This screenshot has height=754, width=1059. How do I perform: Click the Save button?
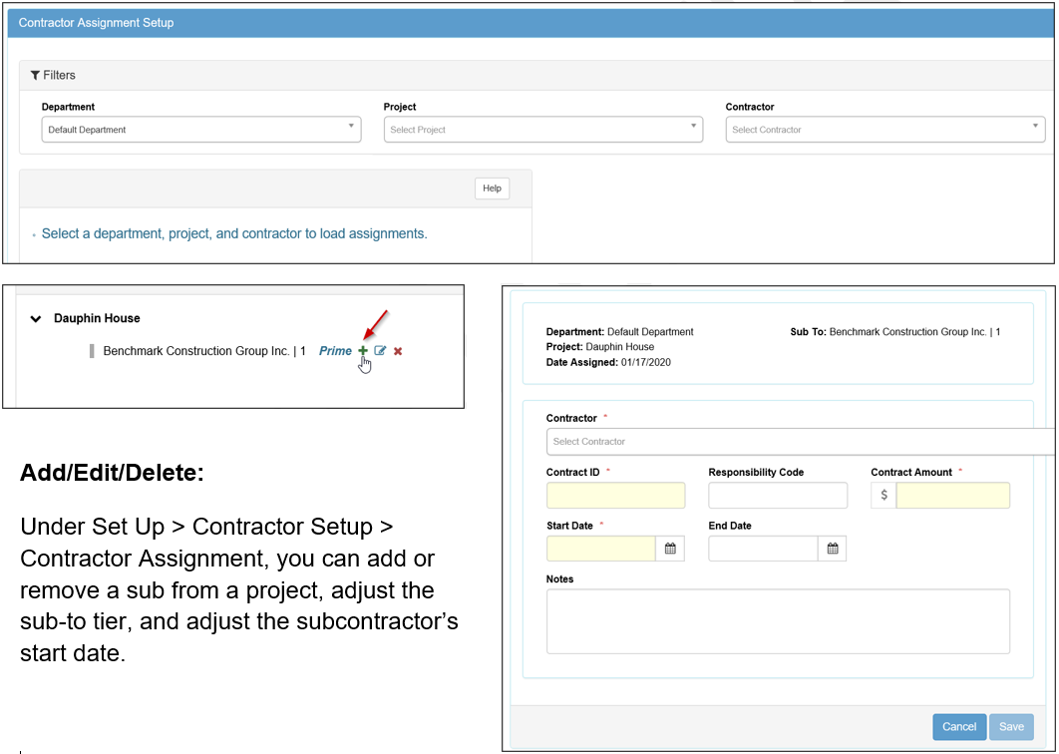pos(1011,727)
